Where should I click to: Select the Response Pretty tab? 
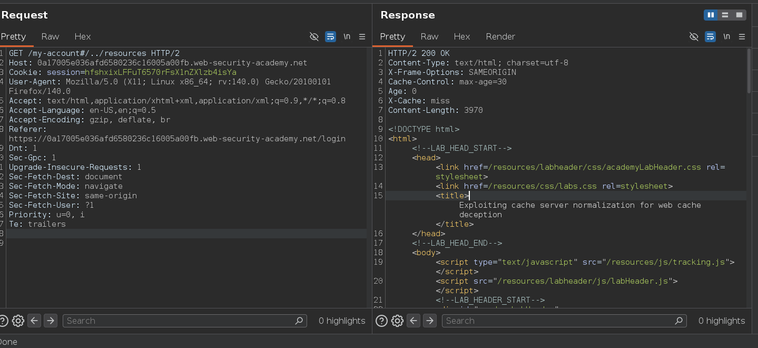(x=392, y=36)
